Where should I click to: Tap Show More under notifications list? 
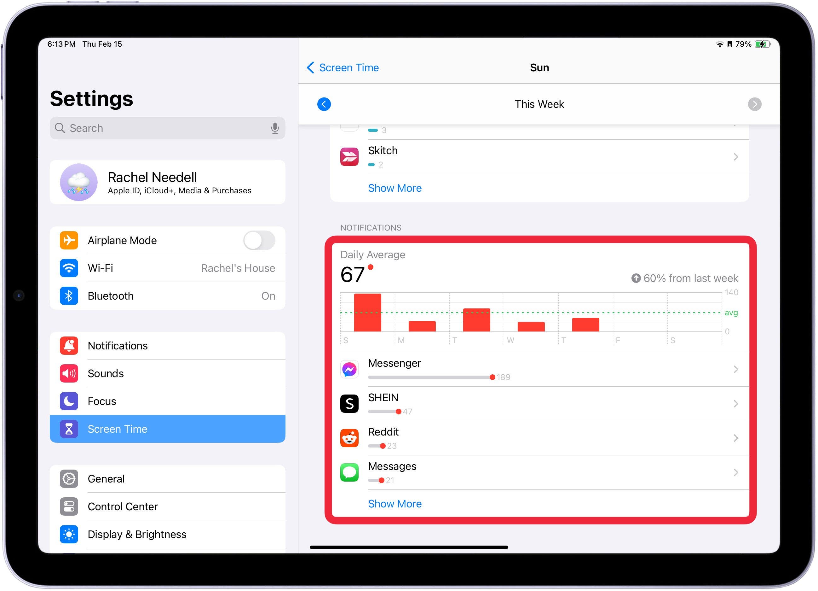tap(395, 504)
